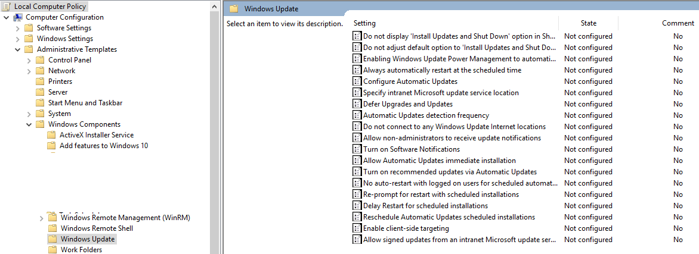Click the Control Panel folder icon
Screen dimensions: 699x254
[41, 60]
